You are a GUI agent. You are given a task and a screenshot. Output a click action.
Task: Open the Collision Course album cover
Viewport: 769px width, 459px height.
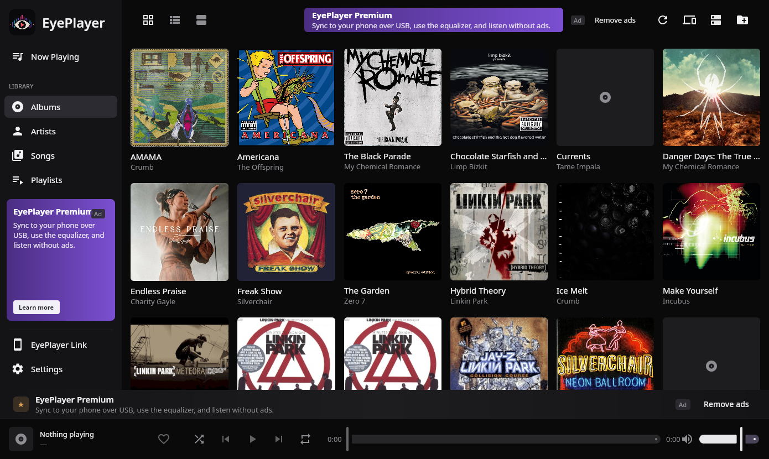point(499,353)
